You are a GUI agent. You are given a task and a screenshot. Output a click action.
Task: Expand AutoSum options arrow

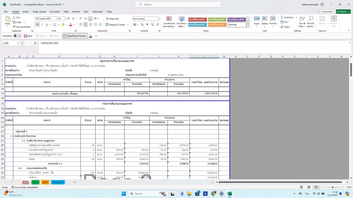pyautogui.click(x=296, y=17)
